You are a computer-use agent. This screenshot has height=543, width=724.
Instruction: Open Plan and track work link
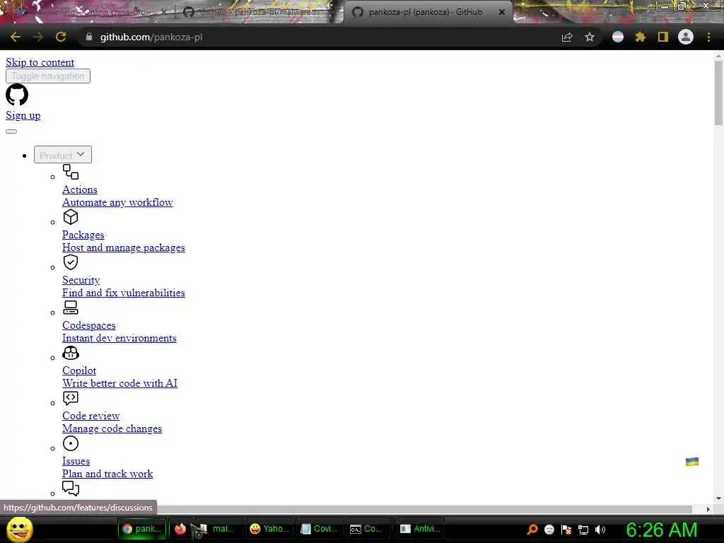click(107, 474)
